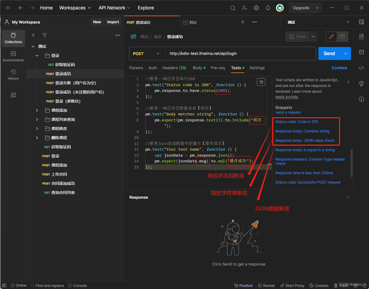Screen dimensions: 369x289
Task: Click the request URL input field
Action: click(x=240, y=54)
